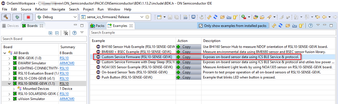This screenshot has height=104, width=338.
Task: Click the hammer Build button in toolbar
Action: point(6,17)
